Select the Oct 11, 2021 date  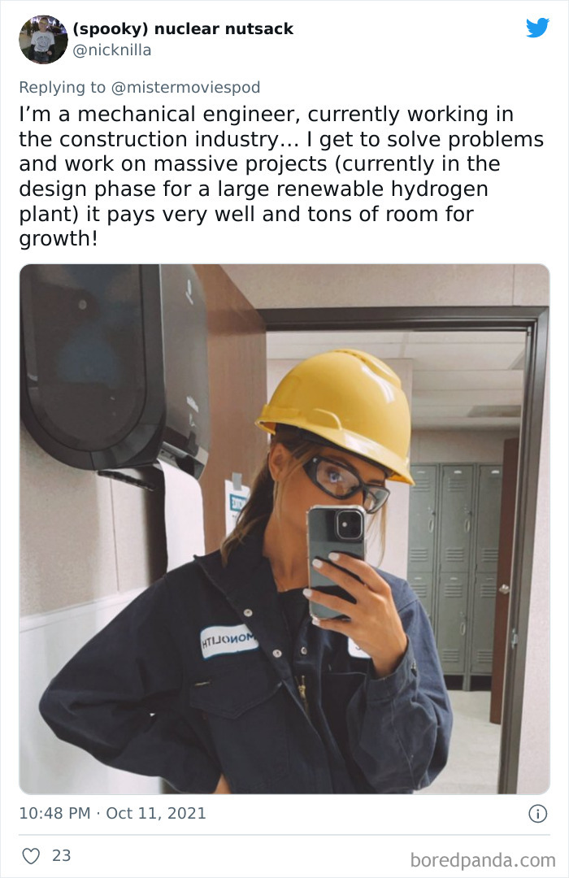[x=156, y=813]
